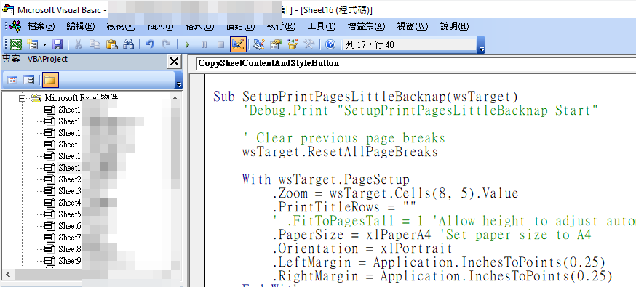
Task: Select Sheet8 in project tree
Action: [x=69, y=249]
